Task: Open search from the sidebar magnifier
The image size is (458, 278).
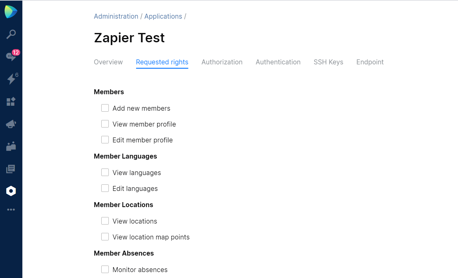Action: click(x=11, y=34)
